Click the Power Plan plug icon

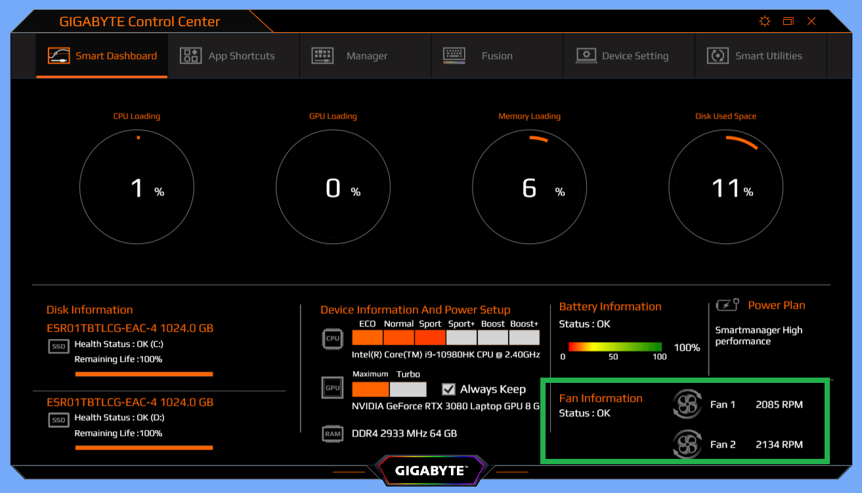pyautogui.click(x=727, y=305)
